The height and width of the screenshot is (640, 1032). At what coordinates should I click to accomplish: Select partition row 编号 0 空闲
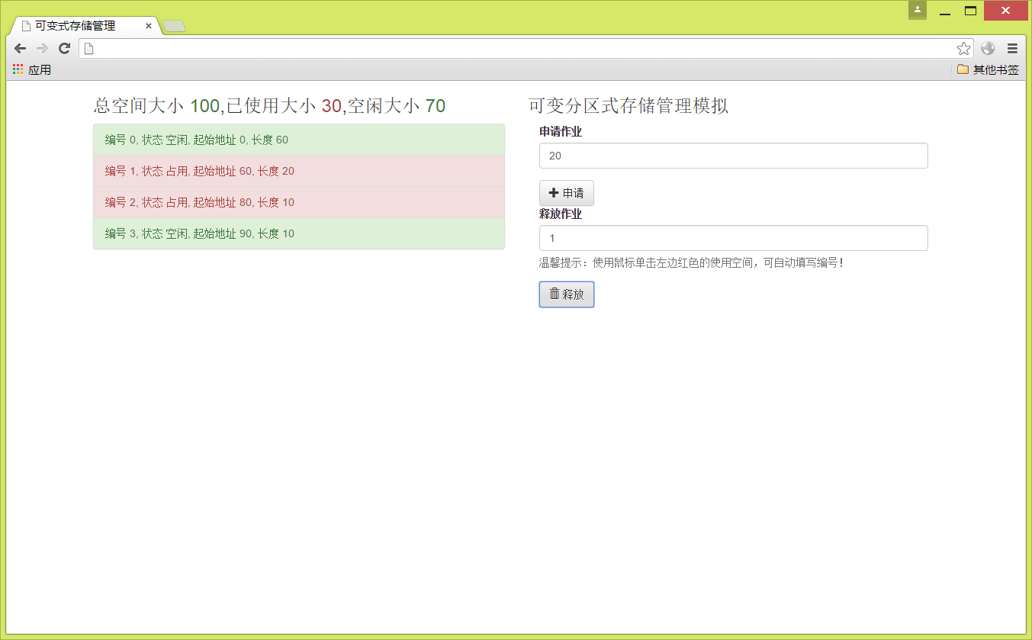coord(299,140)
